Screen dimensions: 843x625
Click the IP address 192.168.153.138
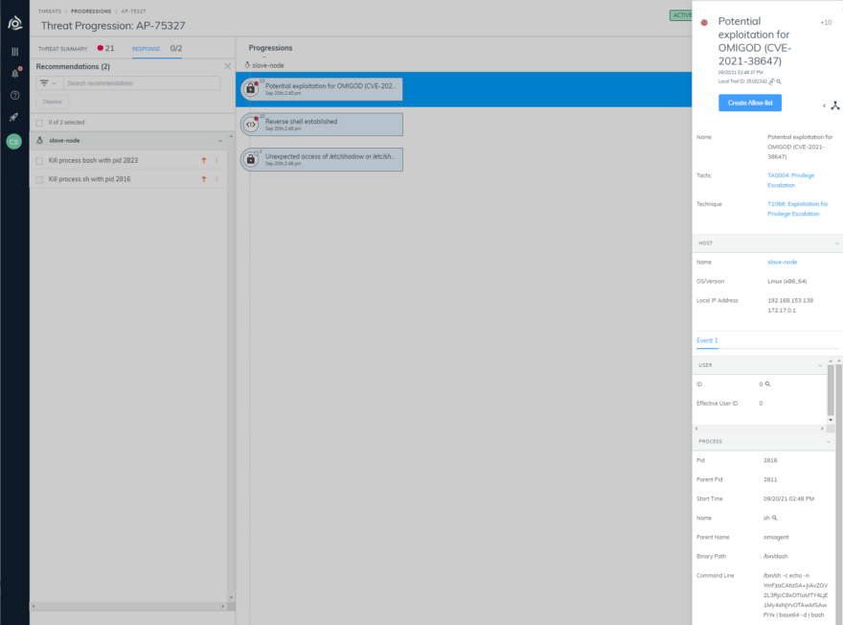[x=790, y=301]
